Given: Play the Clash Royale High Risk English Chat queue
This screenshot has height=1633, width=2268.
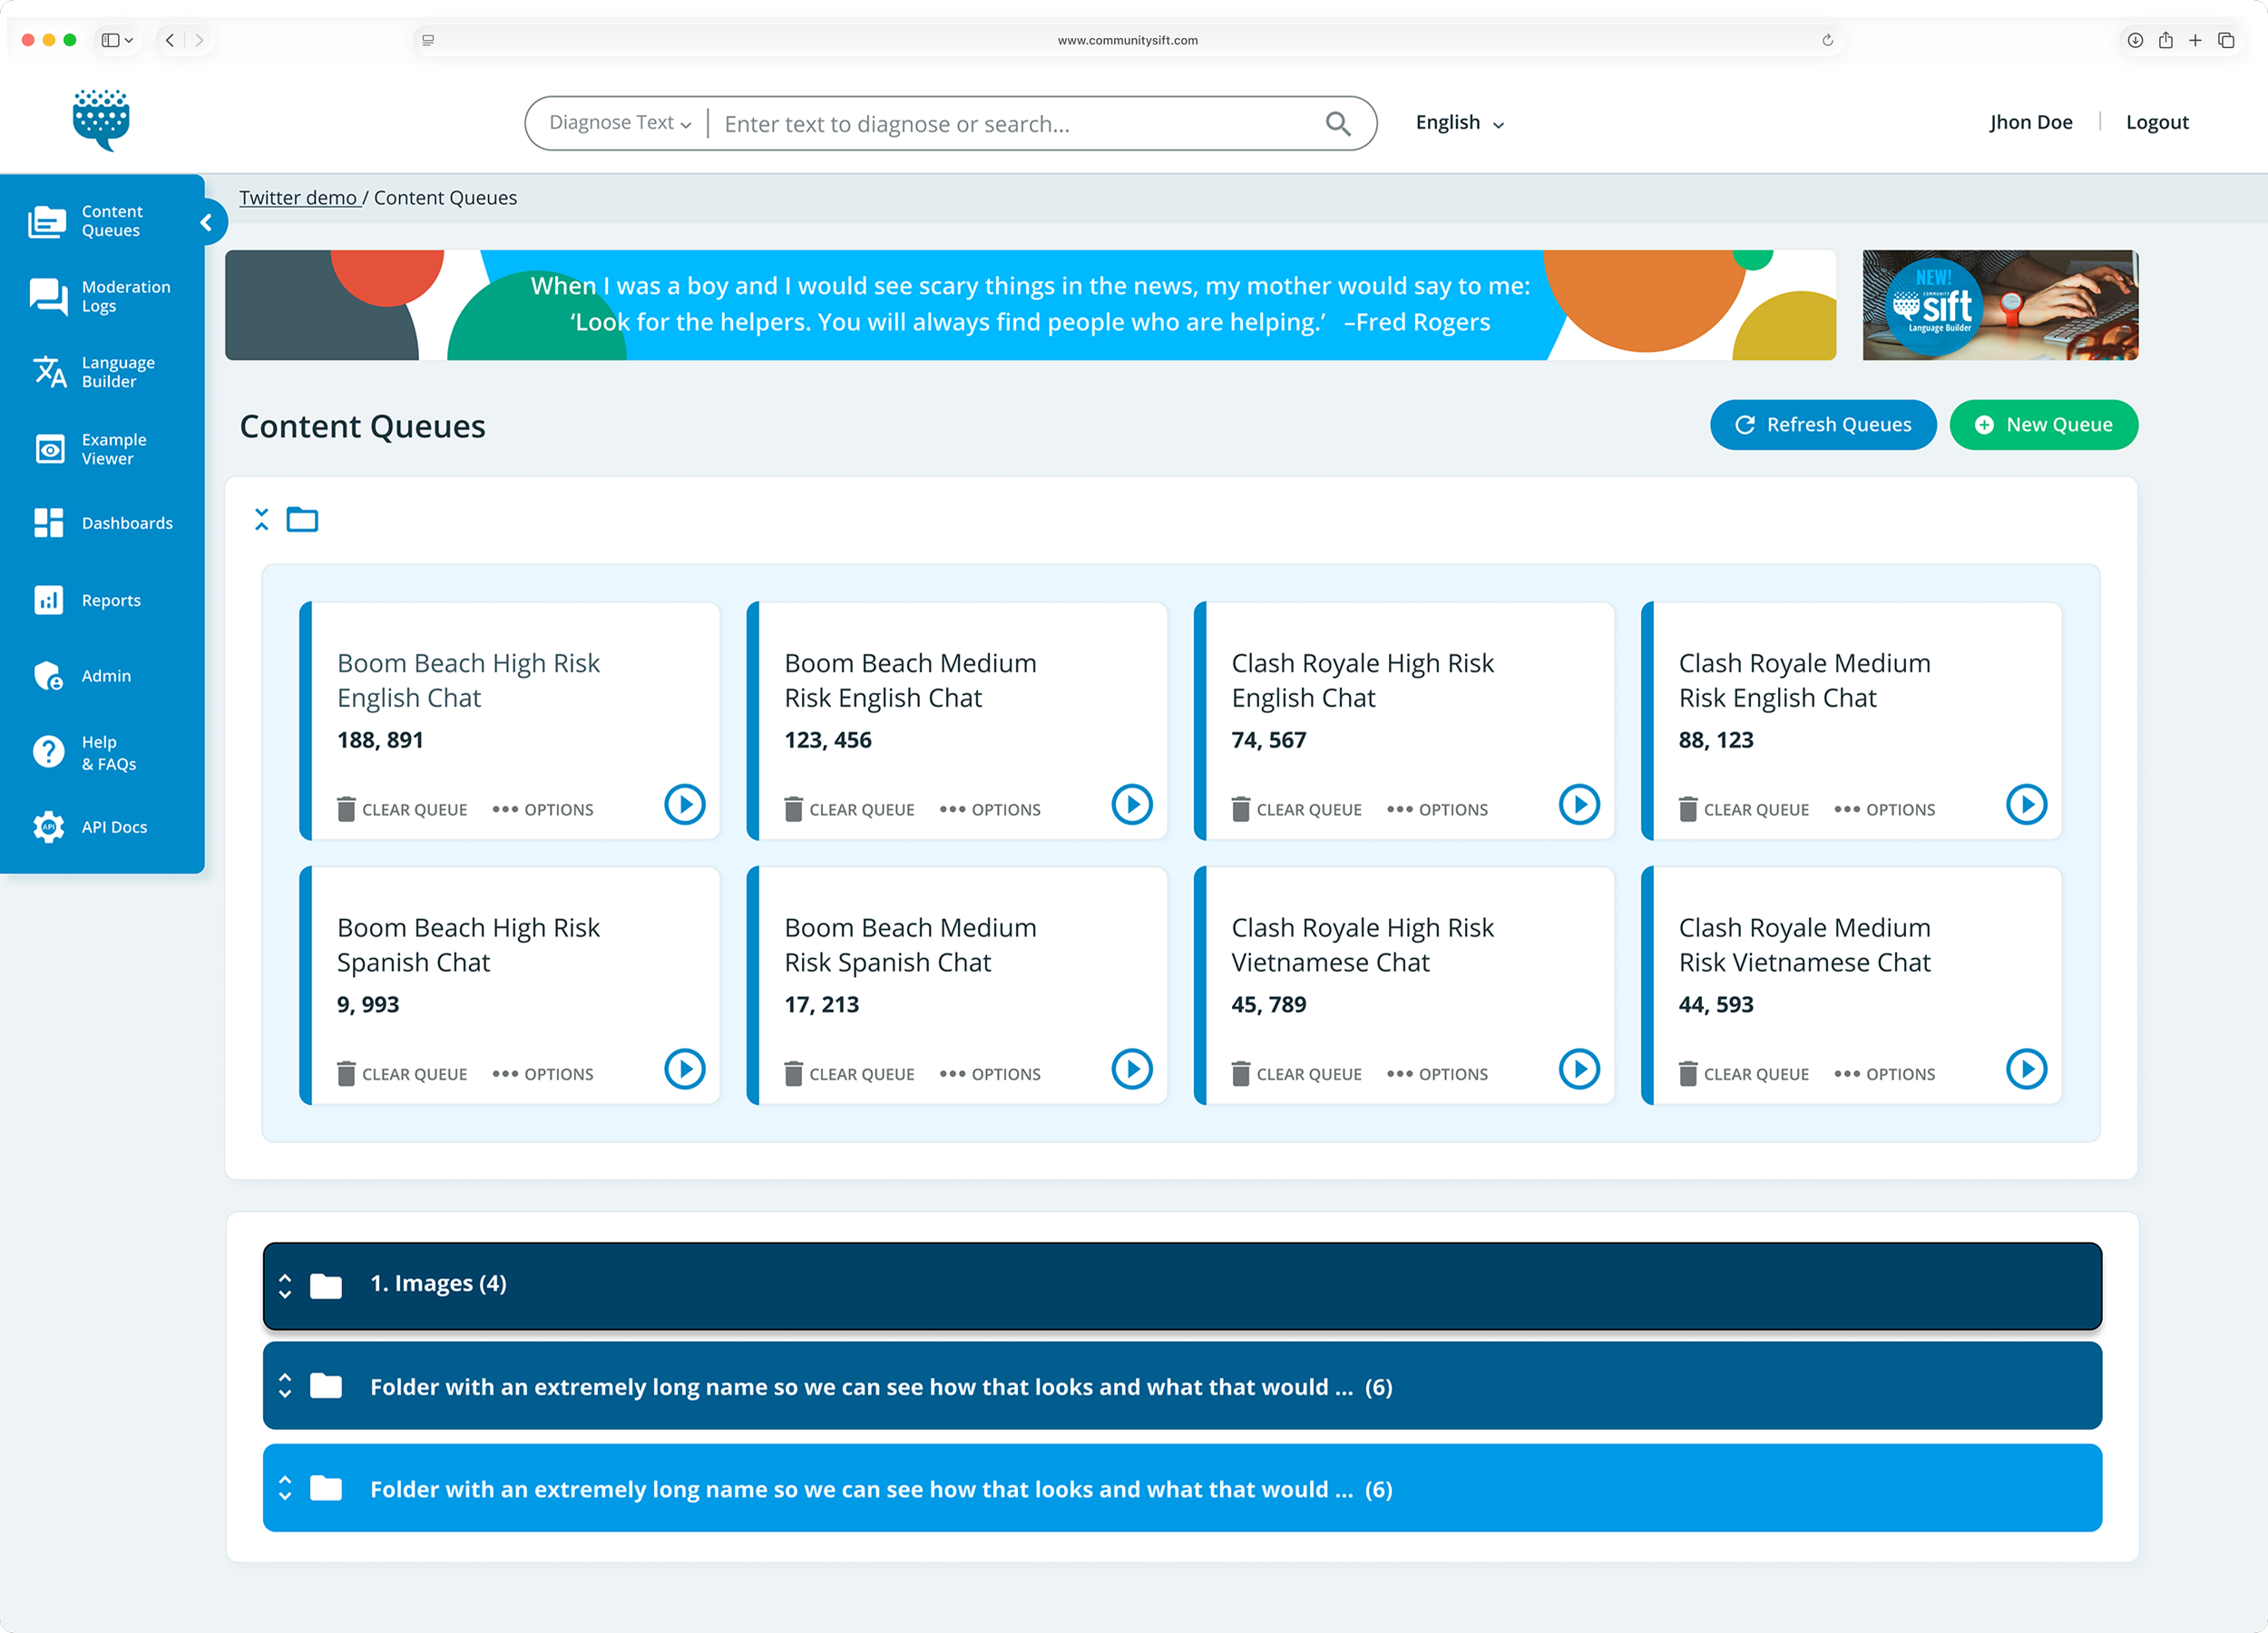Looking at the screenshot, I should click(x=1579, y=804).
